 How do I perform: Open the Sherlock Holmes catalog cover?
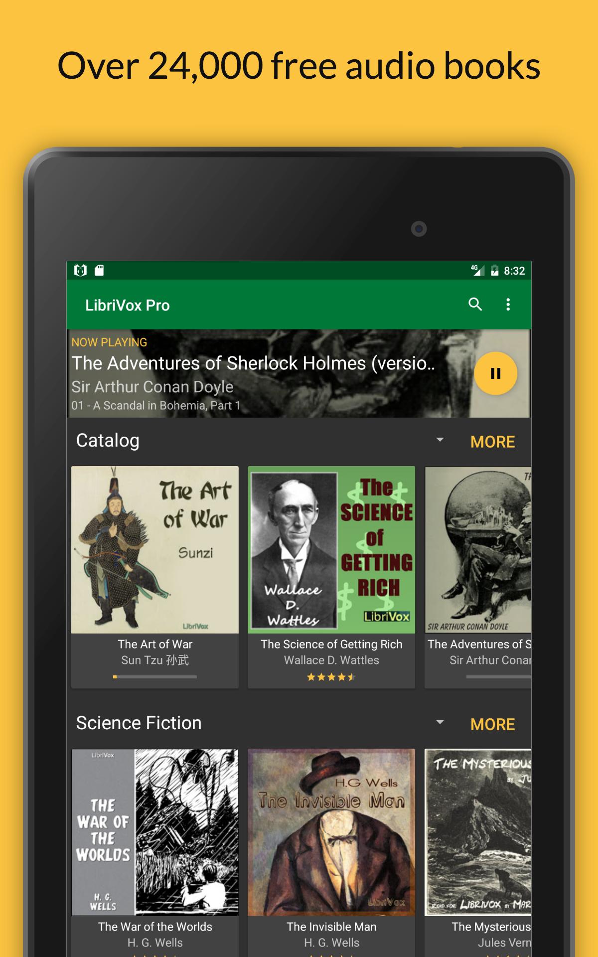coord(478,550)
